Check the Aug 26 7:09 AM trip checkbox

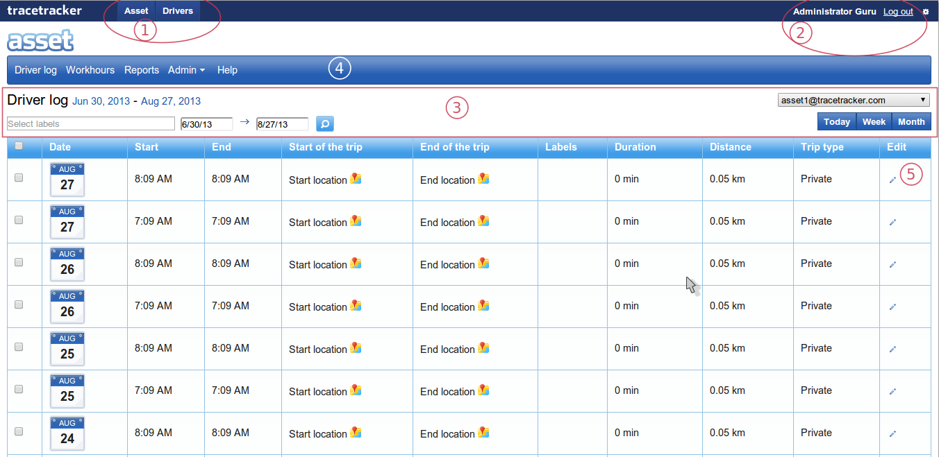coord(19,304)
